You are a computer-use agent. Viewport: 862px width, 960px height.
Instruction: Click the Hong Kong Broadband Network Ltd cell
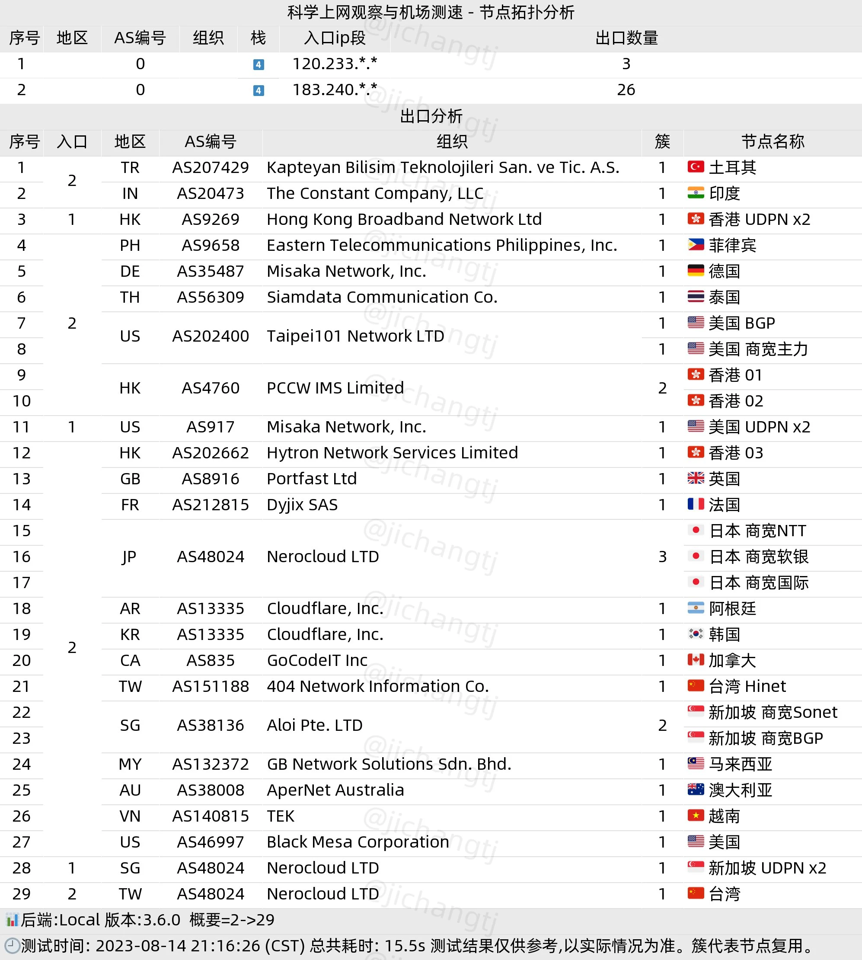[404, 219]
